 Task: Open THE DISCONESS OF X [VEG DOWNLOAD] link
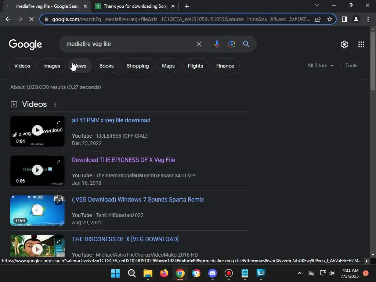(125, 239)
